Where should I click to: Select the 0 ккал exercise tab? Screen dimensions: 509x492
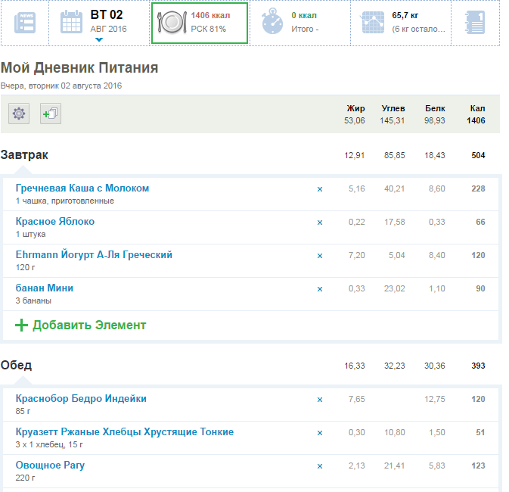click(304, 15)
